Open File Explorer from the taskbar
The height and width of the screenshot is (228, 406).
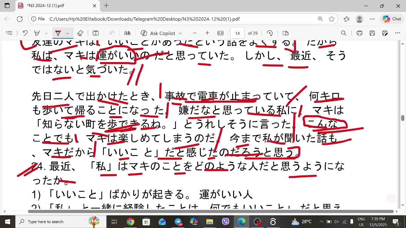point(210,222)
